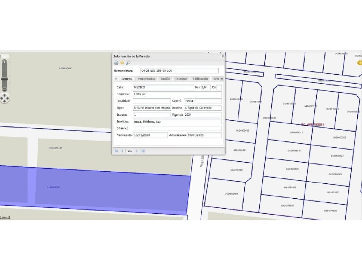Screen dimensions: 362x271
Task: Switch to the Propietarios tab
Action: click(146, 79)
